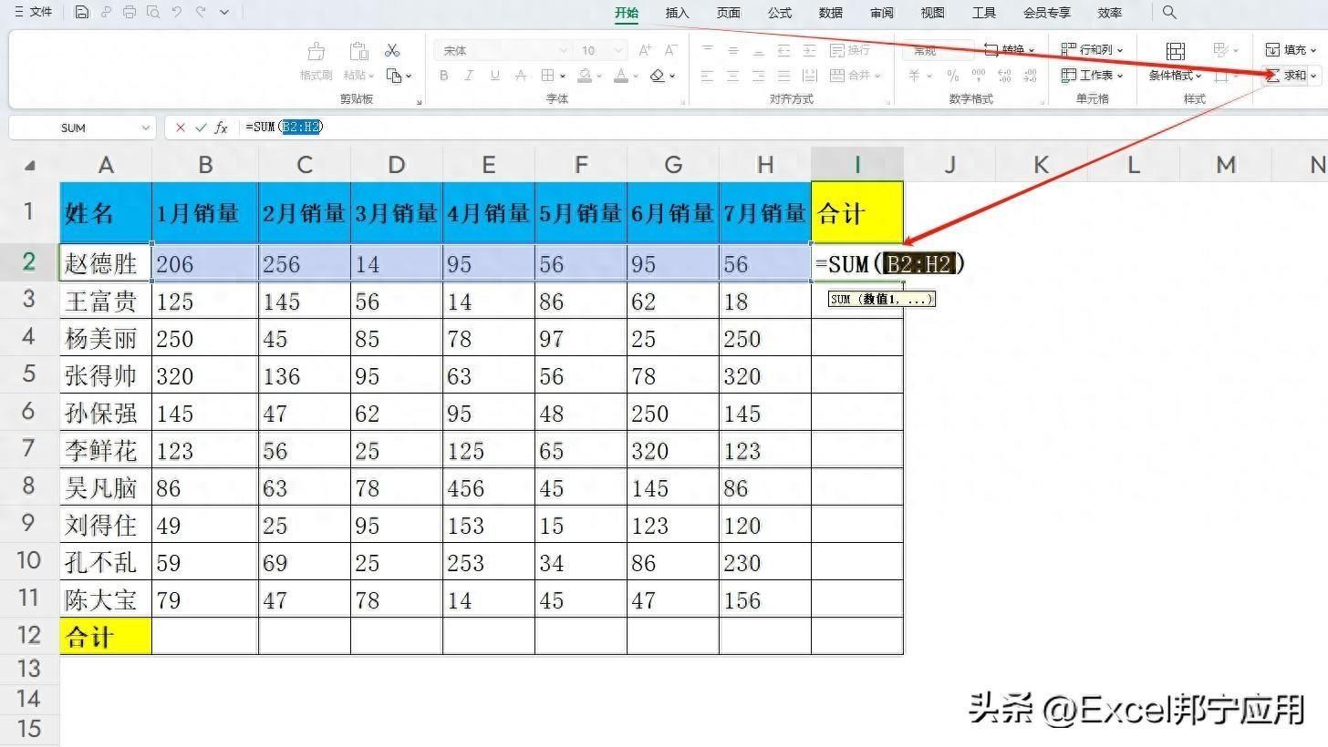Click the Eraser clear-format icon
1328x747 pixels.
[x=657, y=76]
